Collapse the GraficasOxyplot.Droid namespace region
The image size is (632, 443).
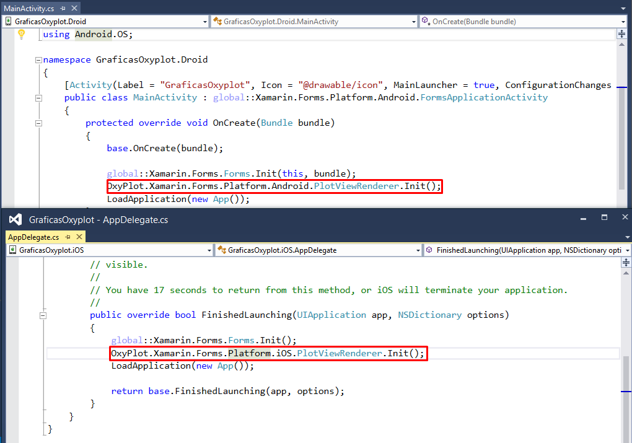click(x=38, y=59)
